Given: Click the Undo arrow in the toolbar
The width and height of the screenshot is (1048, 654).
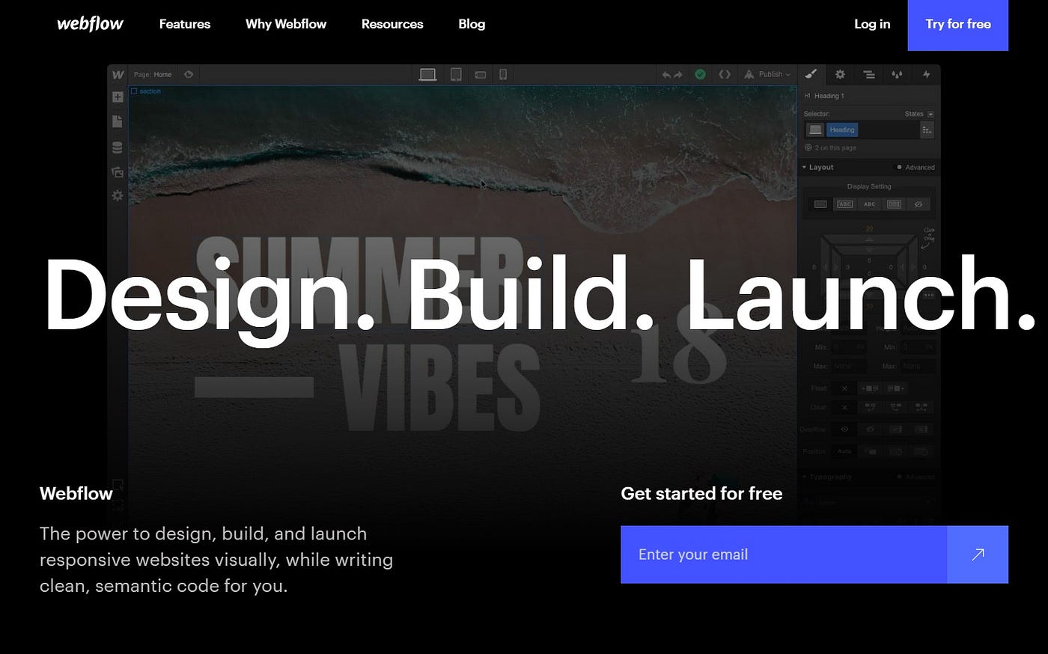Looking at the screenshot, I should [x=666, y=74].
